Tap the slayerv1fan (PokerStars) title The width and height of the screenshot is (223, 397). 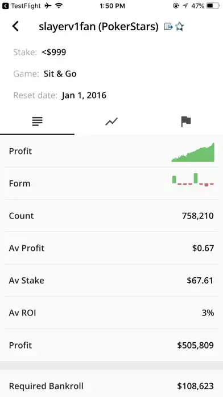[x=98, y=27]
